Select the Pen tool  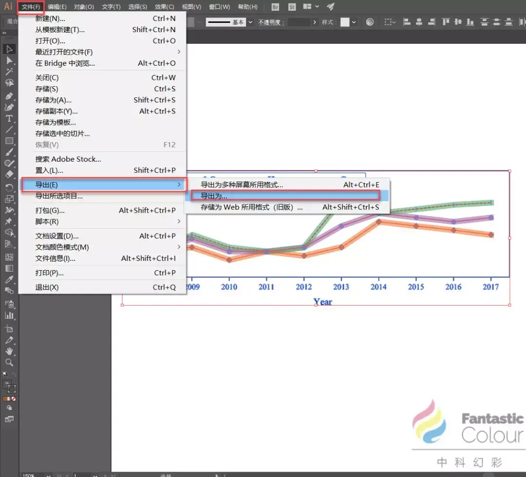[9, 96]
